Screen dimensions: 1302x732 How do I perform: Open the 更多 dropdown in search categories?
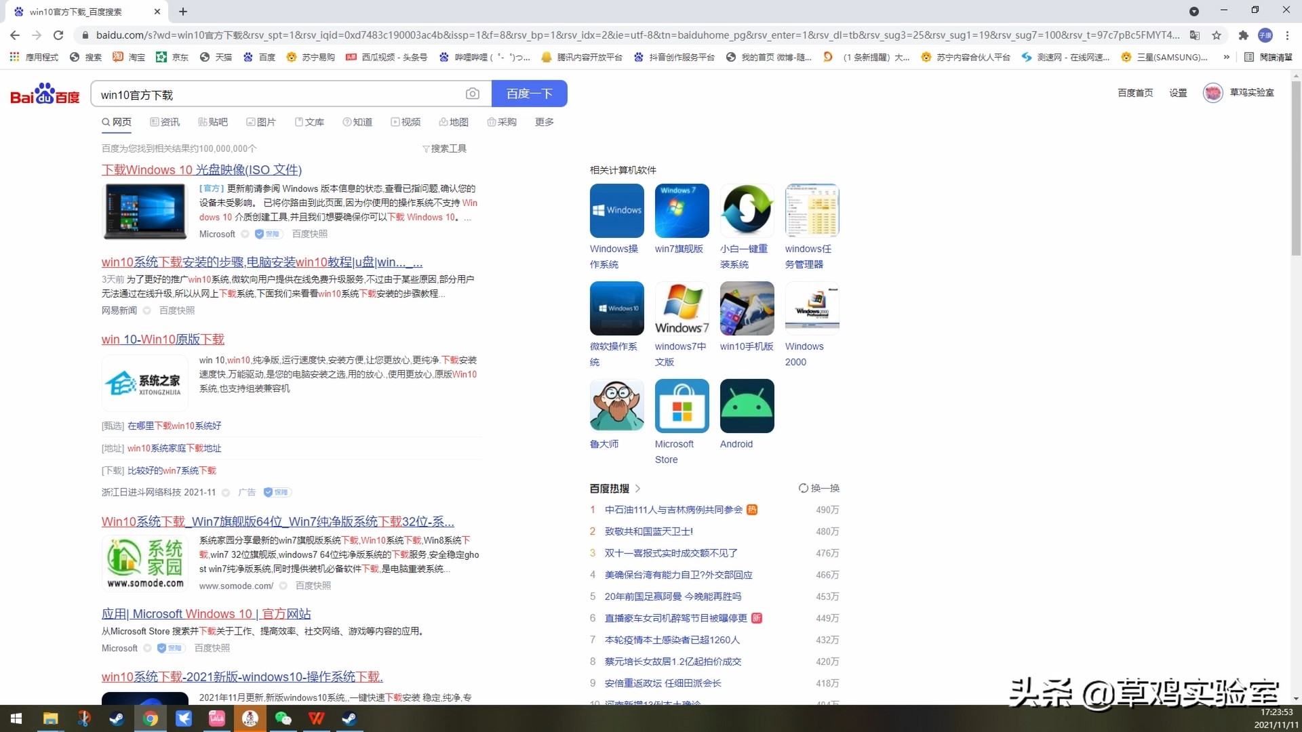pos(544,122)
